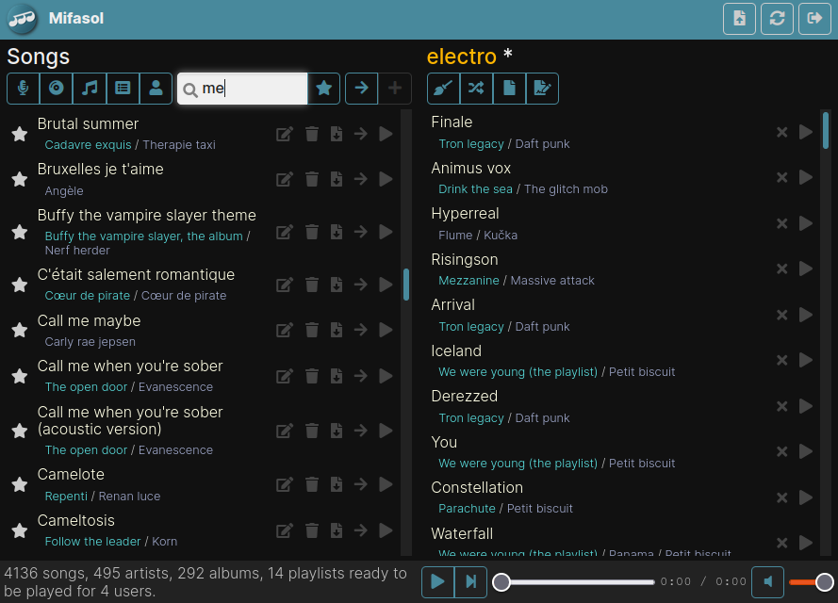The image size is (838, 603).
Task: Play Hyperreal from the playlist
Action: pyautogui.click(x=806, y=223)
